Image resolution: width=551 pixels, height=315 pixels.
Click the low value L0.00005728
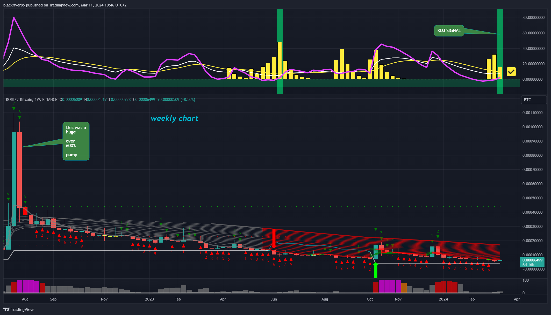pos(120,100)
